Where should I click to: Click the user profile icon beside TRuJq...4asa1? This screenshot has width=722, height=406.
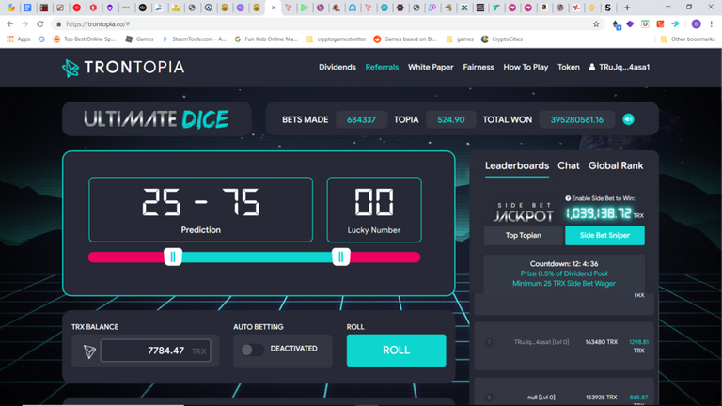592,68
